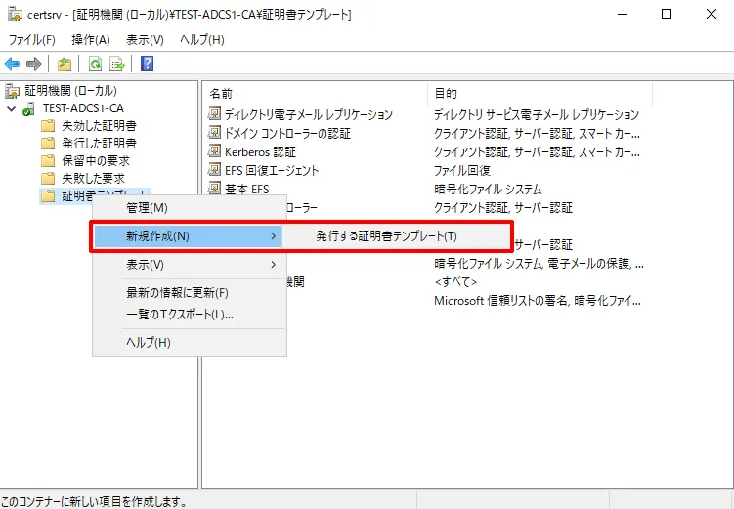Image resolution: width=734 pixels, height=509 pixels.
Task: Select 発行した証明書 in the tree
Action: [x=100, y=144]
